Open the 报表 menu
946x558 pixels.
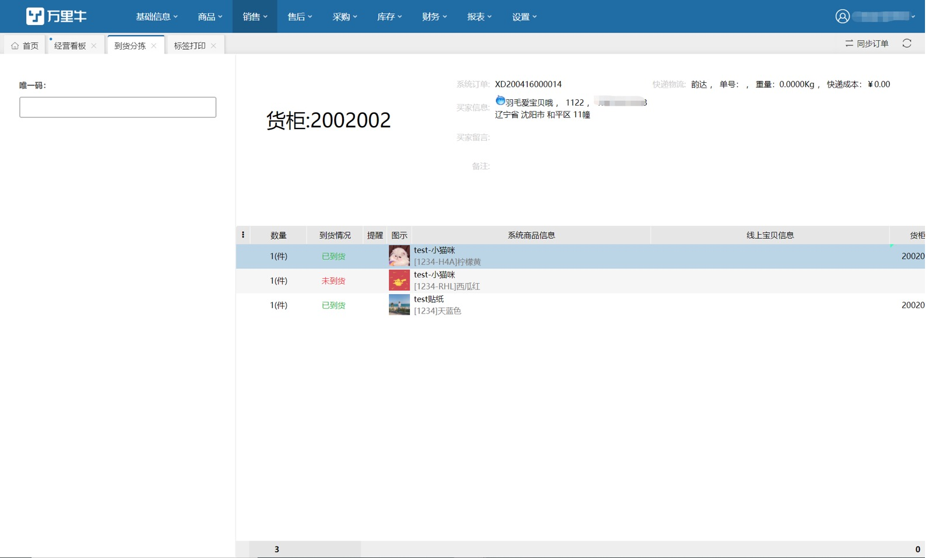[x=479, y=16]
